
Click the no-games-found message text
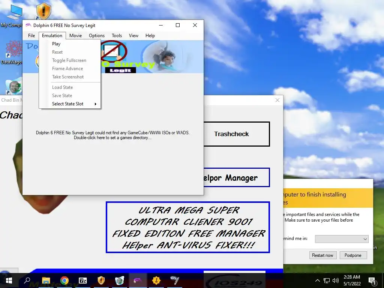(112, 135)
